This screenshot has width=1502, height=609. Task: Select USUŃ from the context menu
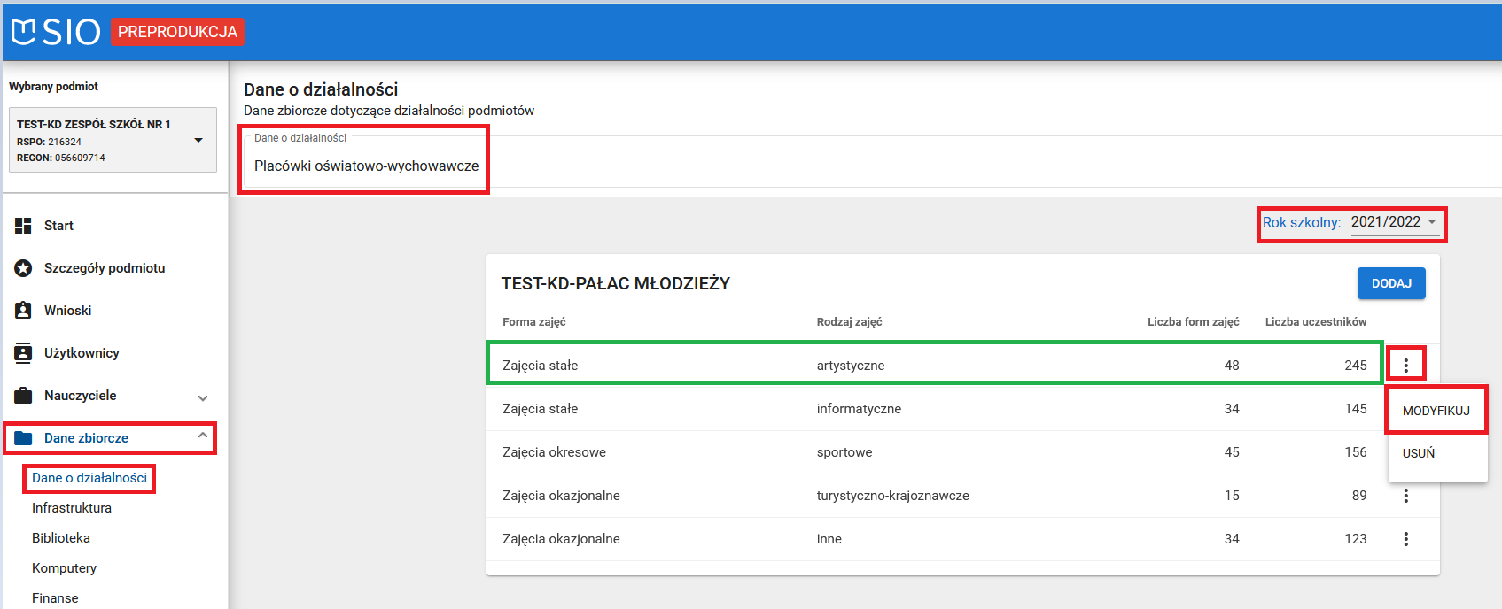[x=1419, y=453]
